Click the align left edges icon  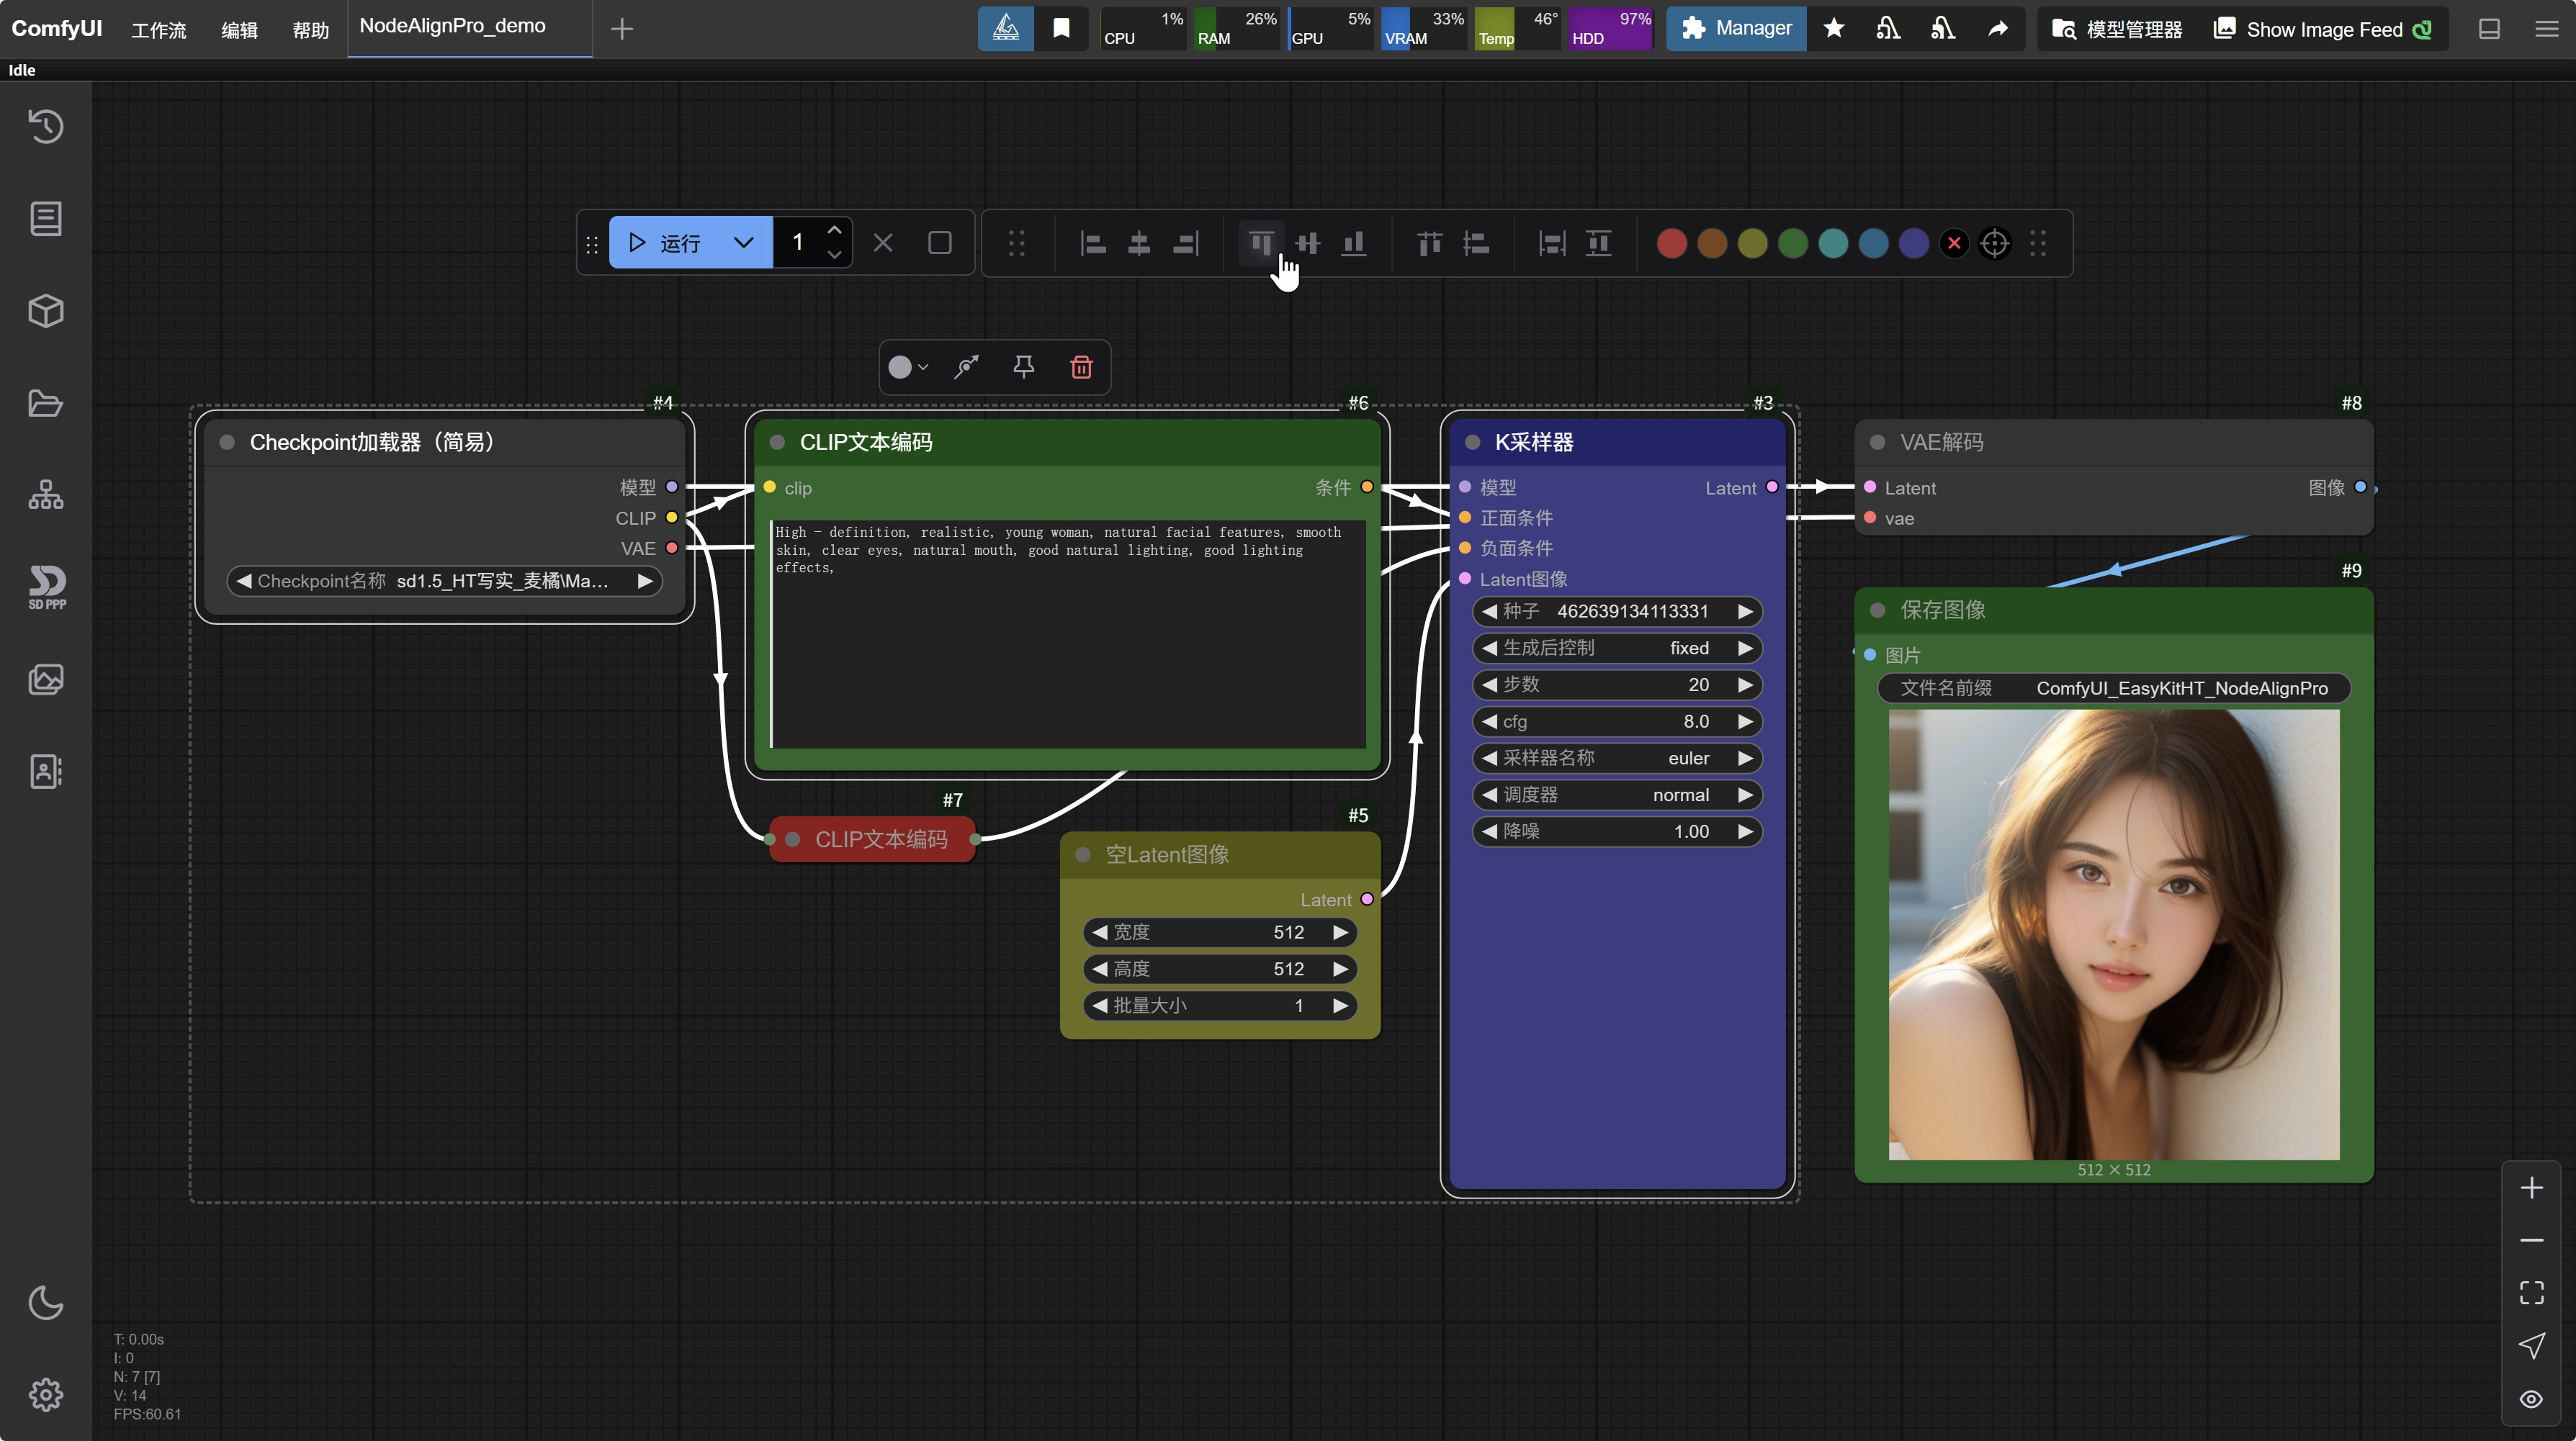tap(1093, 243)
